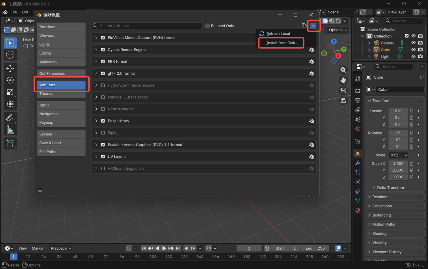428x269 pixels.
Task: Choose the Measure tool
Action: 10,129
